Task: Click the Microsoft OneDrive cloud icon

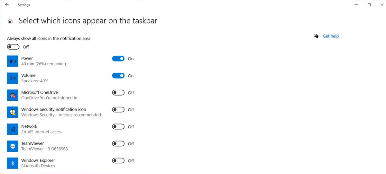Action: [x=13, y=95]
